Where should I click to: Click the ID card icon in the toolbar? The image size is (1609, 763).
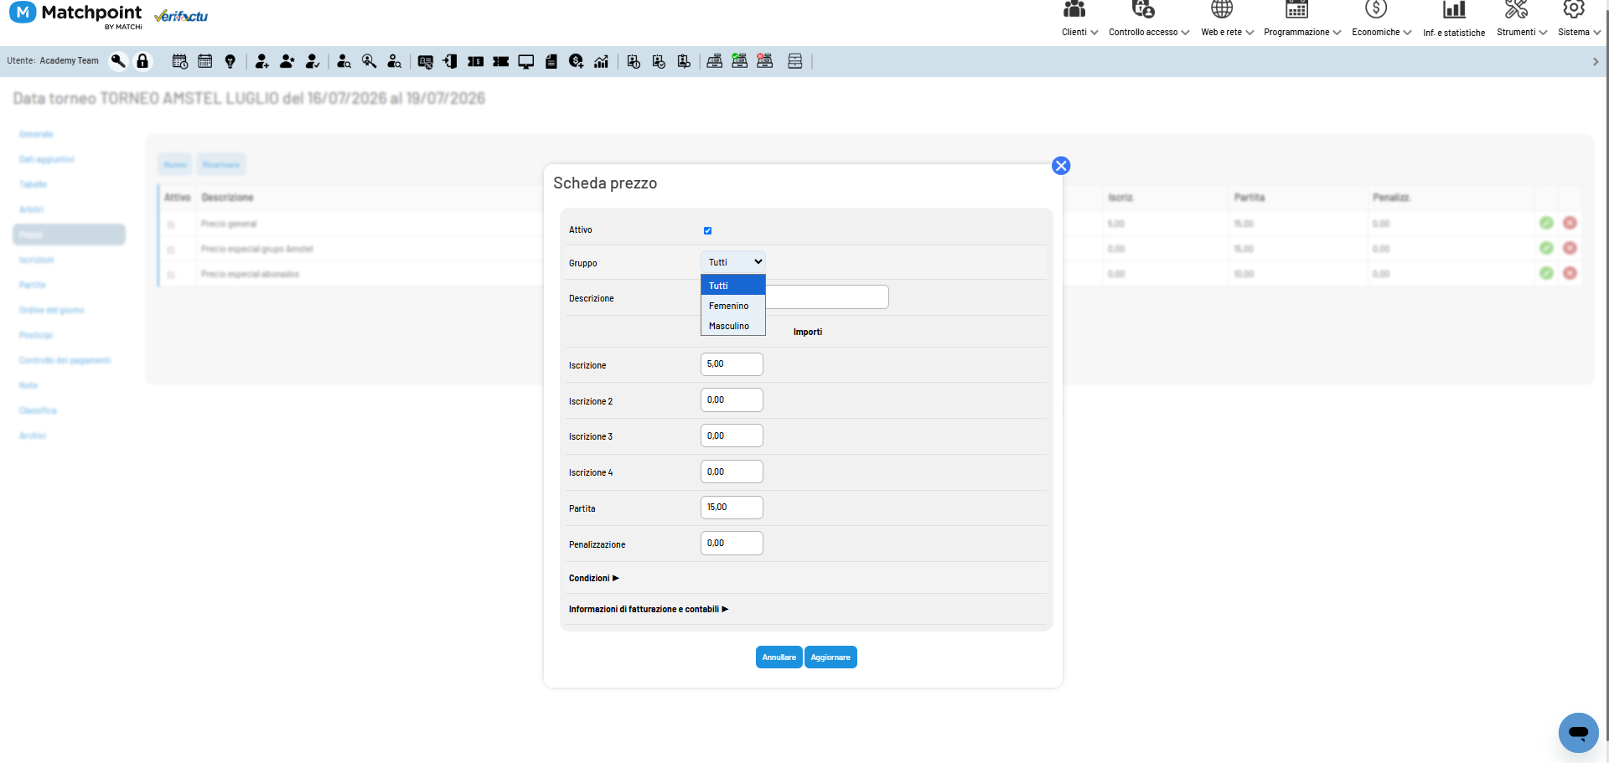[x=426, y=61]
